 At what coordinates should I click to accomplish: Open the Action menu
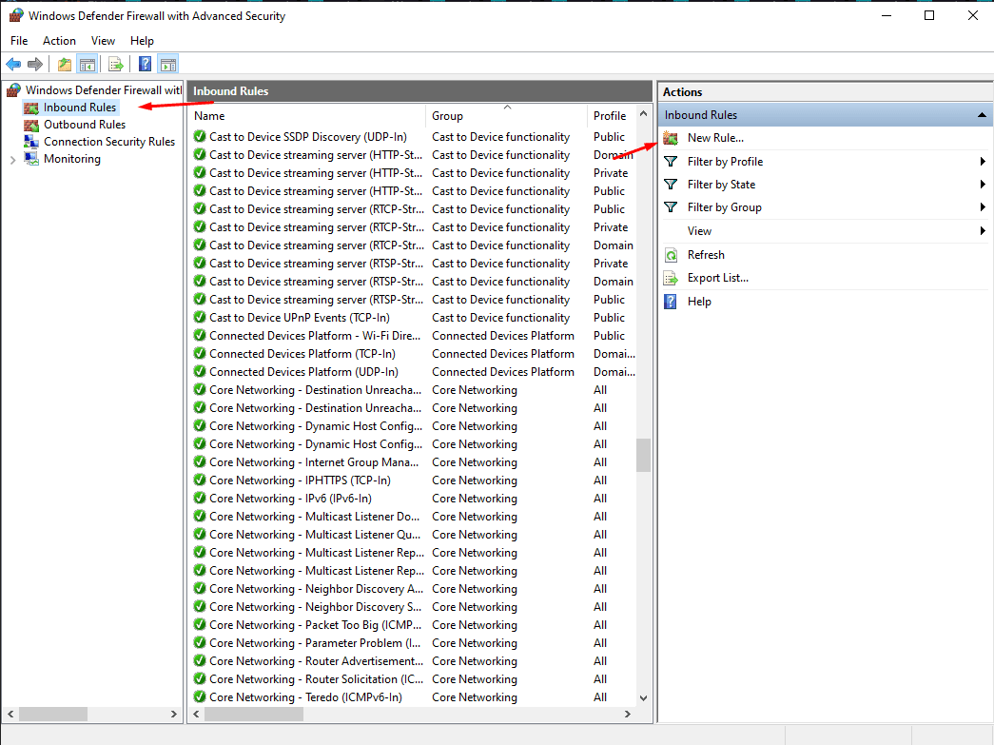(x=59, y=41)
